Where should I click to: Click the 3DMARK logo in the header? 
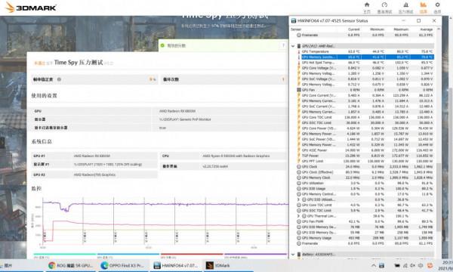(31, 8)
